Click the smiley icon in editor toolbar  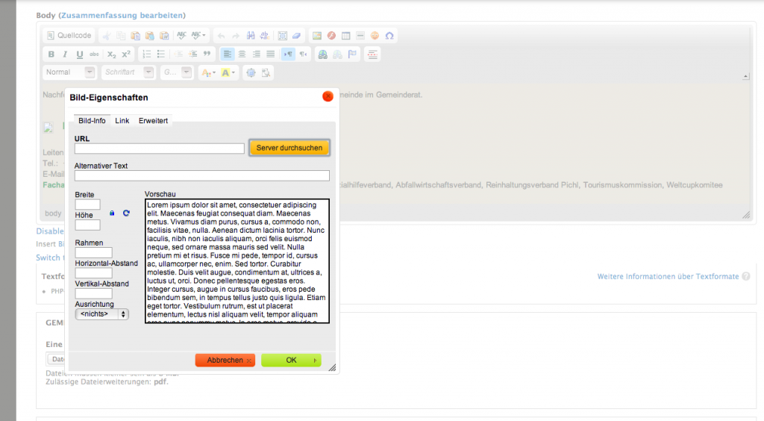[375, 35]
